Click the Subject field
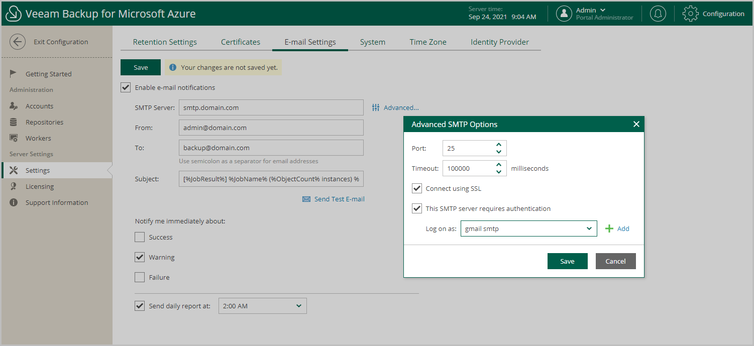The height and width of the screenshot is (346, 754). coord(271,179)
